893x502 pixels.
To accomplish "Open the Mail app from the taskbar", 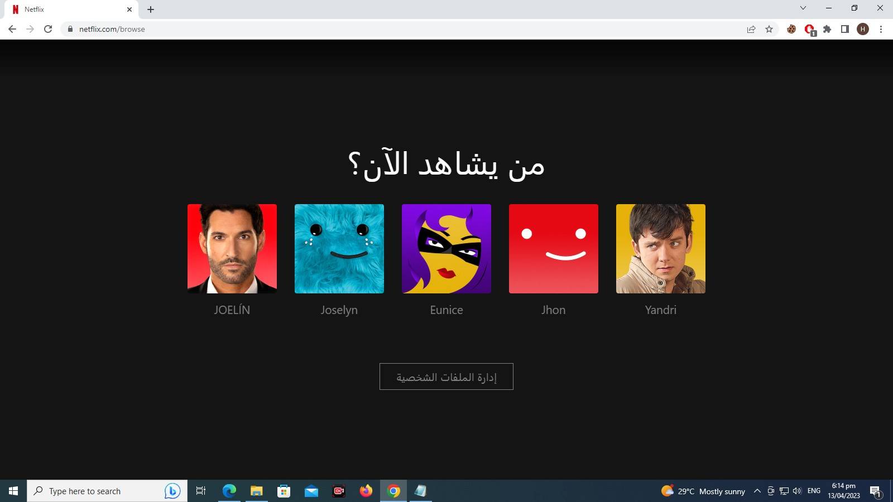I will pos(311,491).
